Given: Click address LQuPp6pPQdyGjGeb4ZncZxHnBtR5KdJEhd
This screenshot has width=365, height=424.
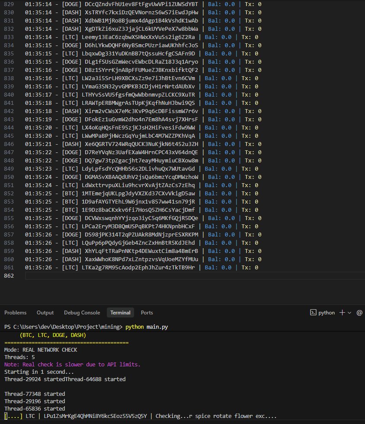Looking at the screenshot, I should tap(138, 243).
